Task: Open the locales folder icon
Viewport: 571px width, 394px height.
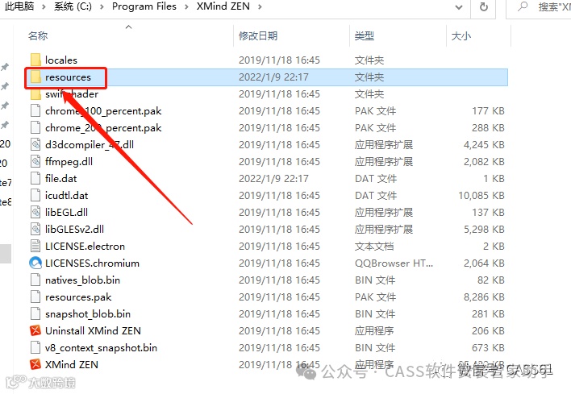Action: tap(35, 60)
